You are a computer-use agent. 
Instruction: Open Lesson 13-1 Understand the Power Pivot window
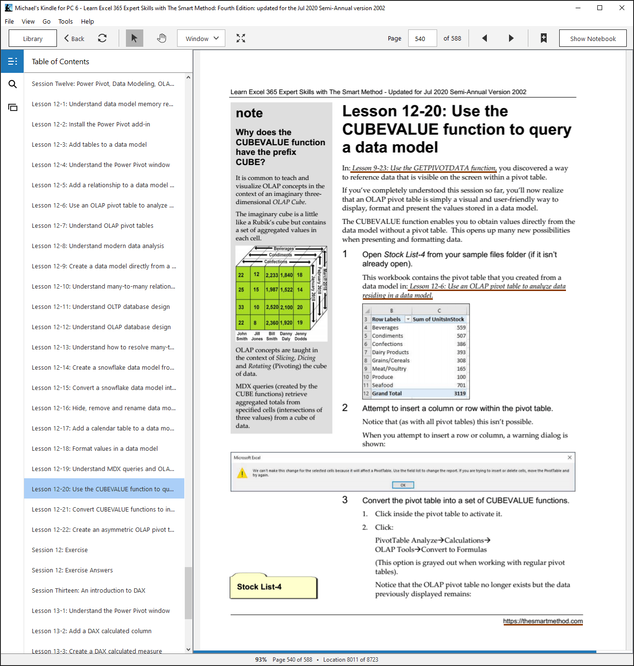[104, 610]
